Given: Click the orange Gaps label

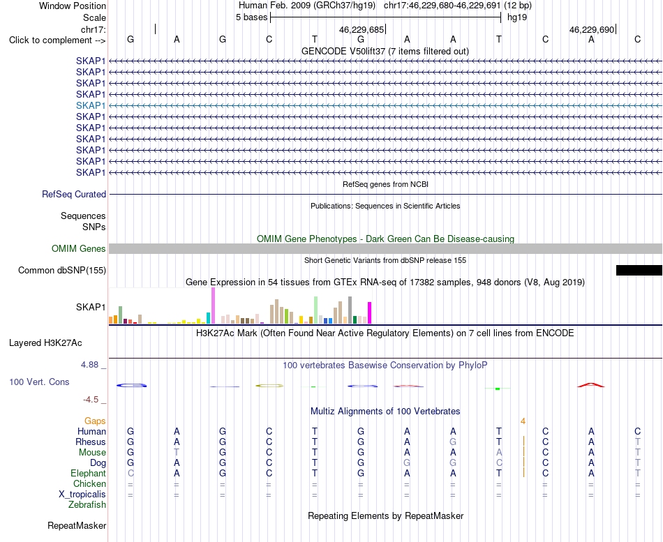Looking at the screenshot, I should [x=95, y=421].
